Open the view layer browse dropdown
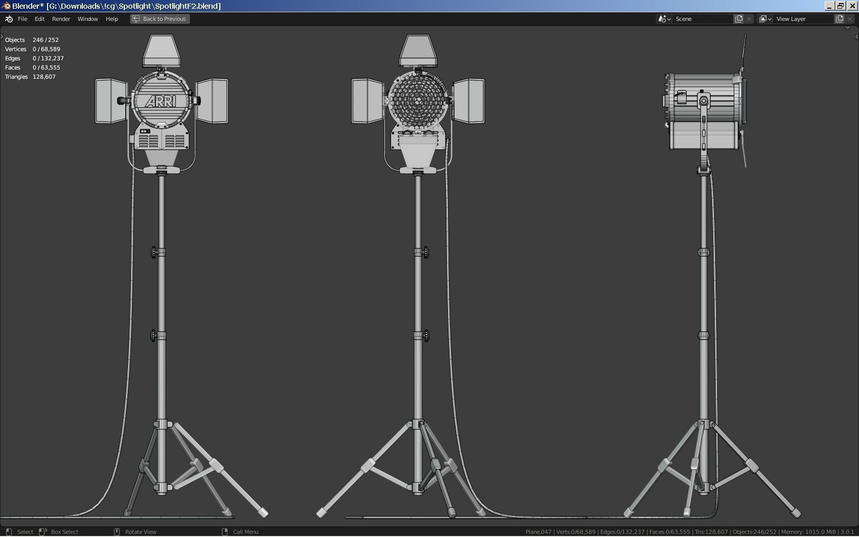This screenshot has height=537, width=859. 765,19
